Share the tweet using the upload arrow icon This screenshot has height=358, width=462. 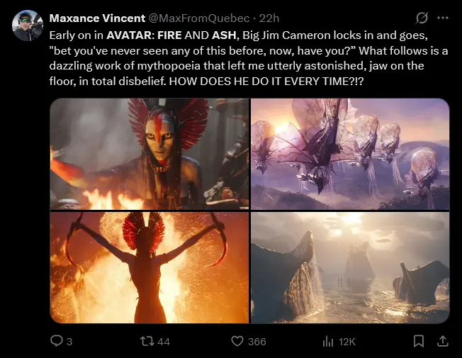pyautogui.click(x=442, y=341)
